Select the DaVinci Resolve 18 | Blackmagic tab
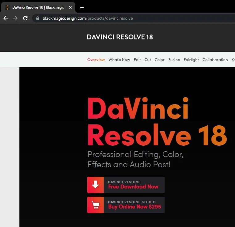Image resolution: width=235 pixels, height=227 pixels. [38, 7]
